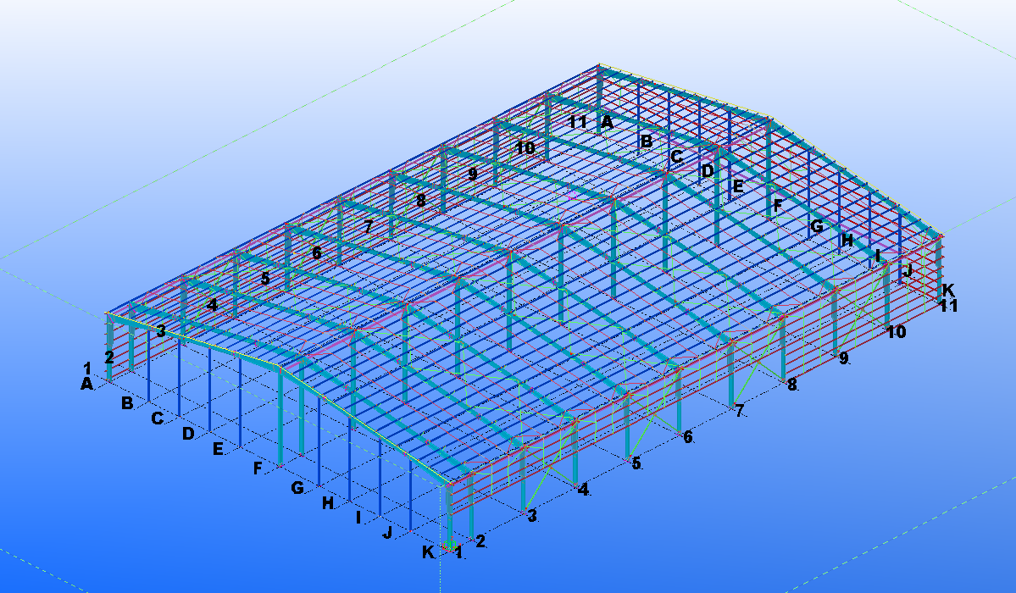
Task: Click axis label 4 along the K-side wall
Action: pos(583,490)
